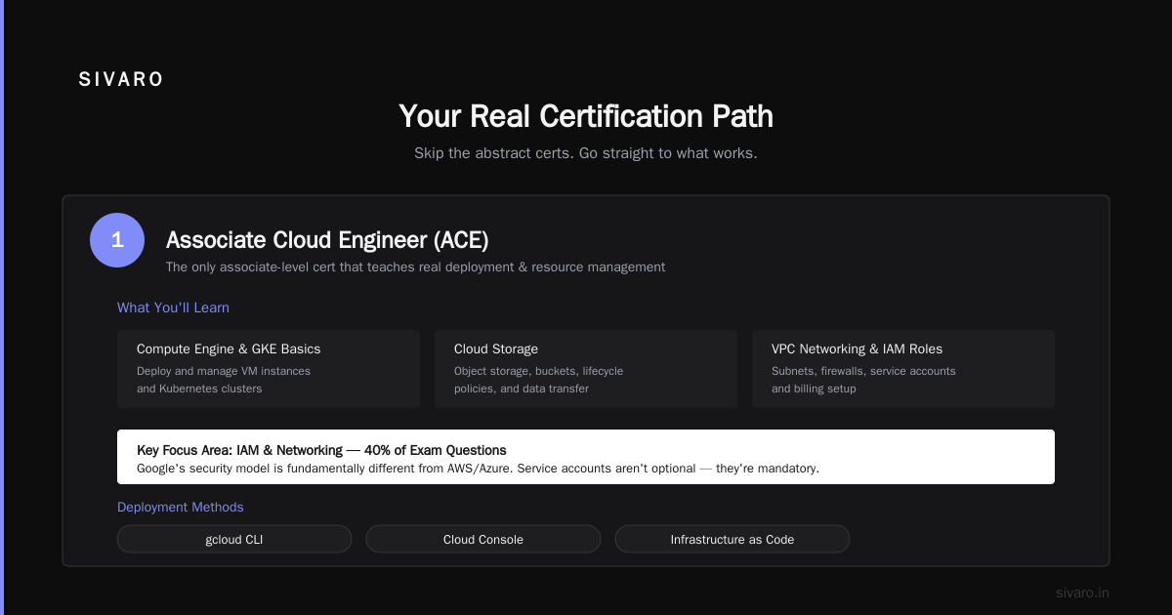1172x615 pixels.
Task: Open the Cloud Storage card
Action: tap(586, 369)
